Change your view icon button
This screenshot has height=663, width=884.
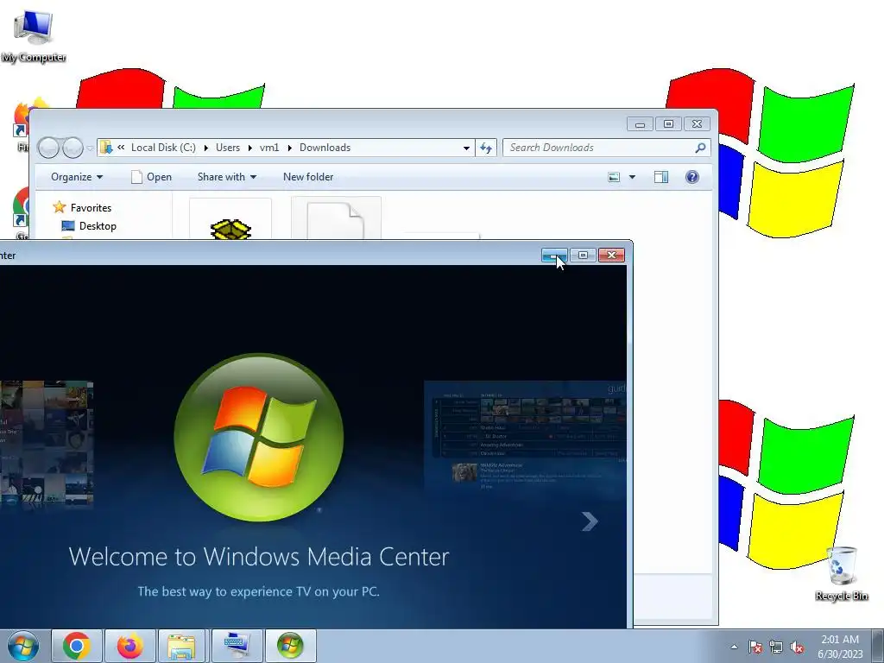614,177
